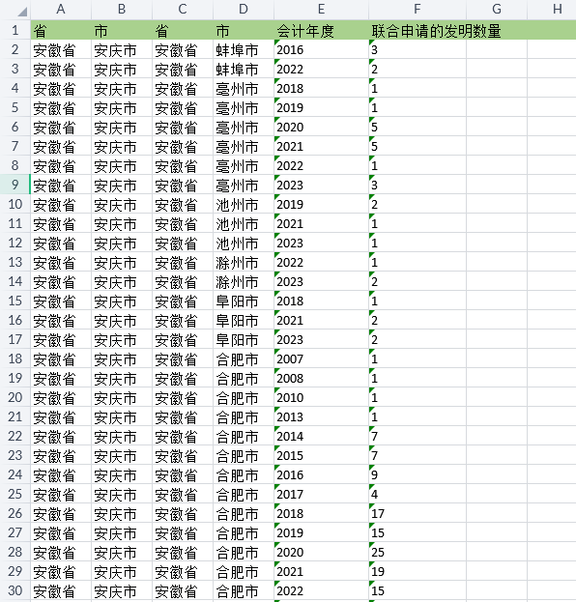Select cell 池州市 in row 10
This screenshot has width=576, height=602.
244,204
